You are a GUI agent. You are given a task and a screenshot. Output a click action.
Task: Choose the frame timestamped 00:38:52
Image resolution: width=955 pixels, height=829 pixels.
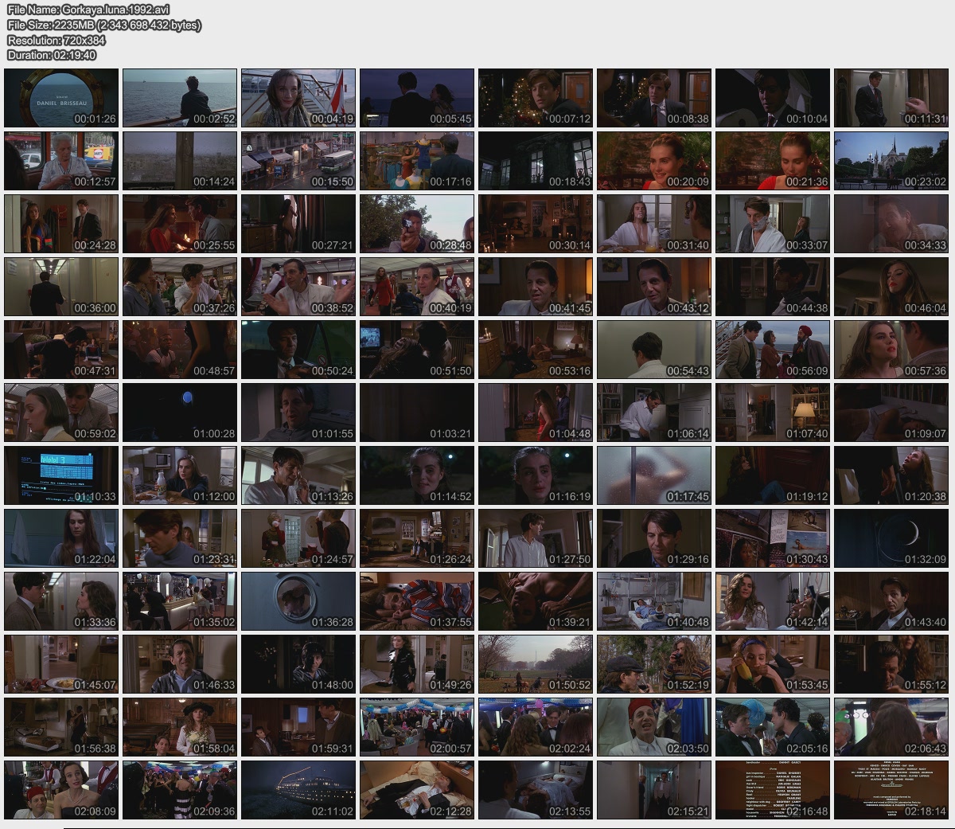coord(298,287)
